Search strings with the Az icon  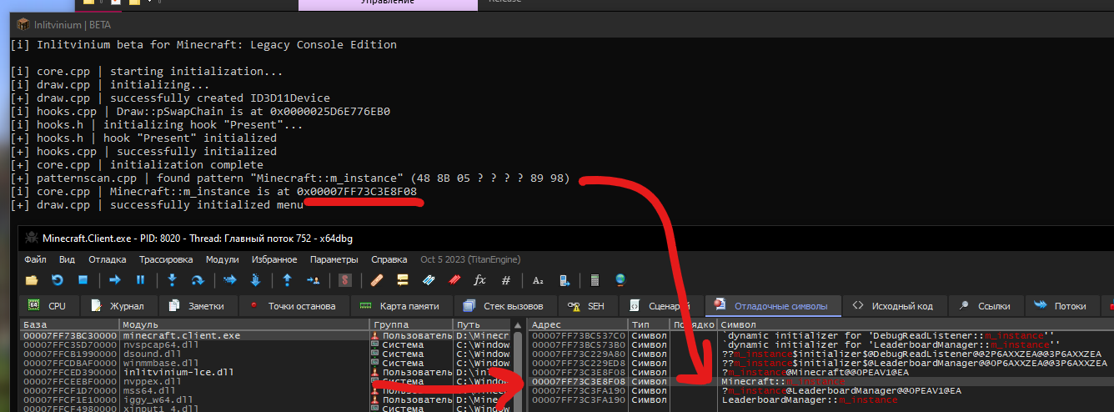[538, 280]
